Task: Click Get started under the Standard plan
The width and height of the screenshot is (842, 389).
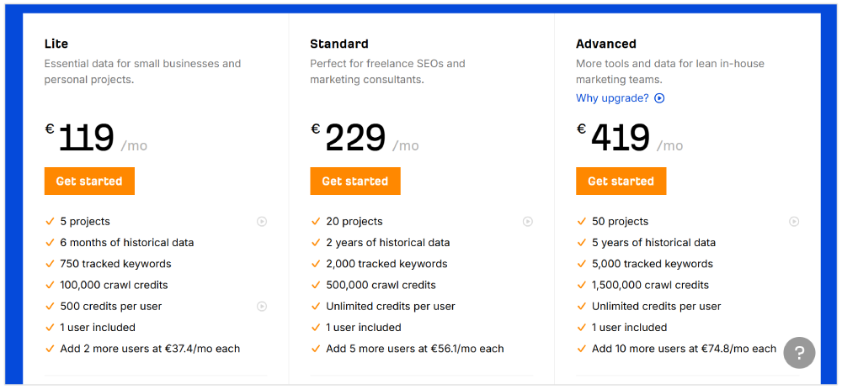Action: [x=355, y=181]
